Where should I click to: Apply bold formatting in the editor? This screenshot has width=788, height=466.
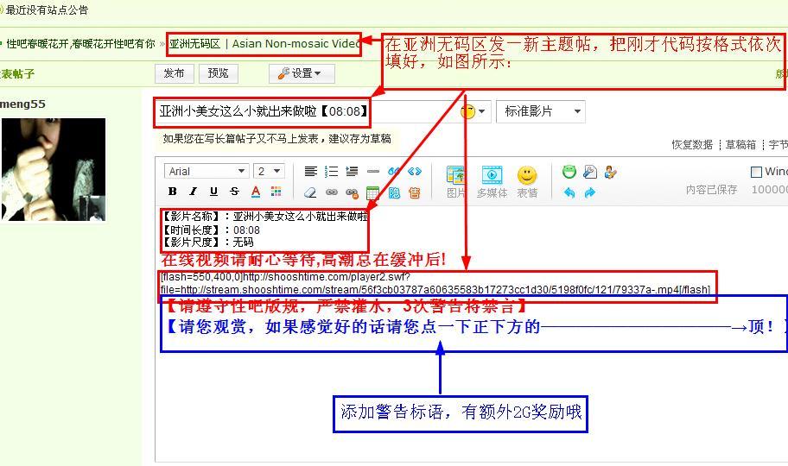pos(173,192)
